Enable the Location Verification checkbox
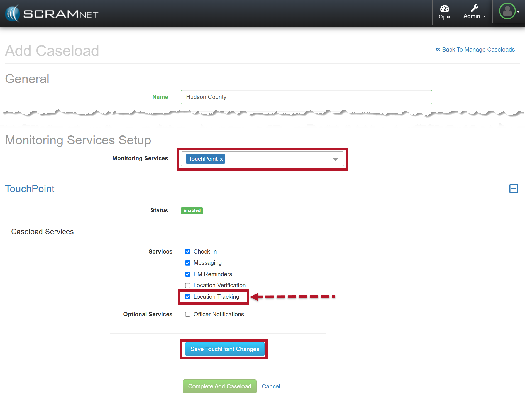Viewport: 525px width, 397px height. 188,286
